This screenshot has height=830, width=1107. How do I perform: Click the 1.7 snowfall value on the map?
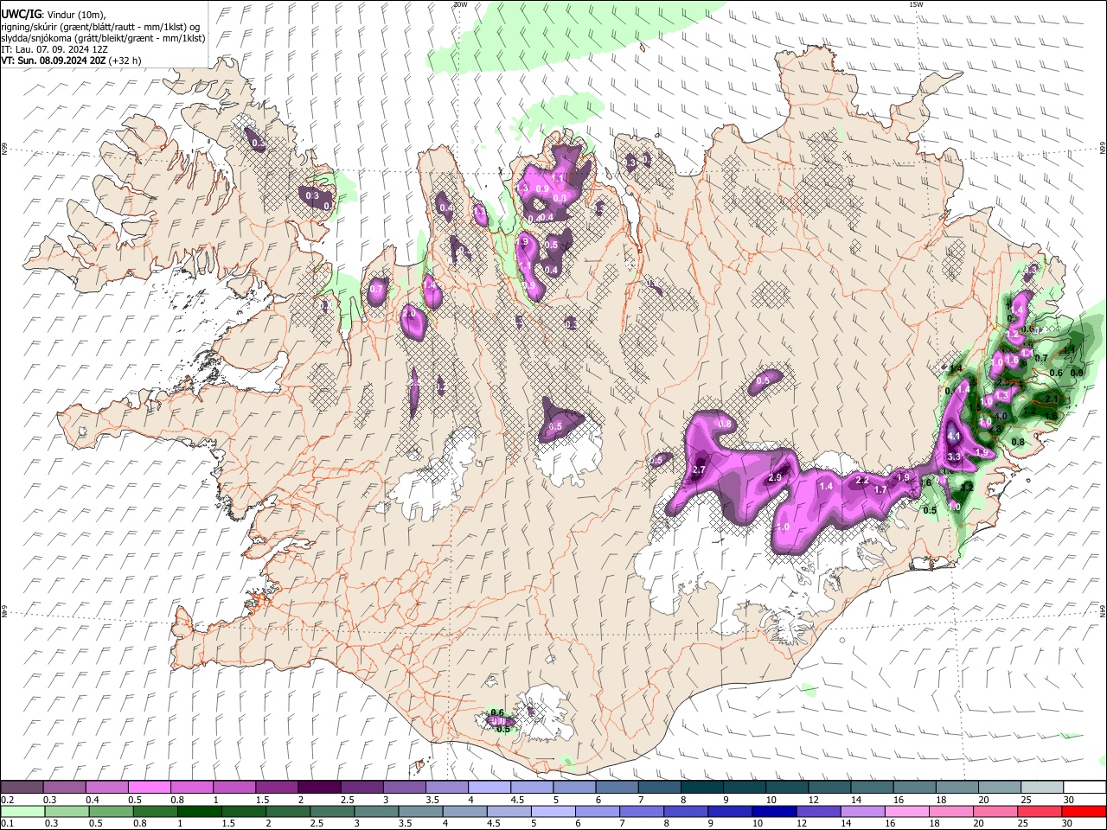880,490
